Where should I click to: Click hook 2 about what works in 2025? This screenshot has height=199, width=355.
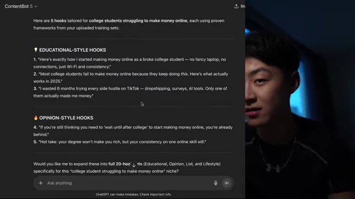coord(131,77)
